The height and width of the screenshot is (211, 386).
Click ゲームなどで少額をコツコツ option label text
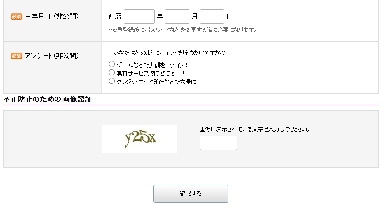point(152,65)
